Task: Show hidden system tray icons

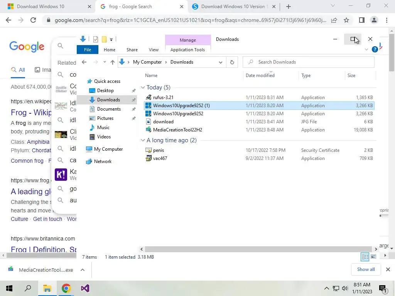Action: point(326,288)
